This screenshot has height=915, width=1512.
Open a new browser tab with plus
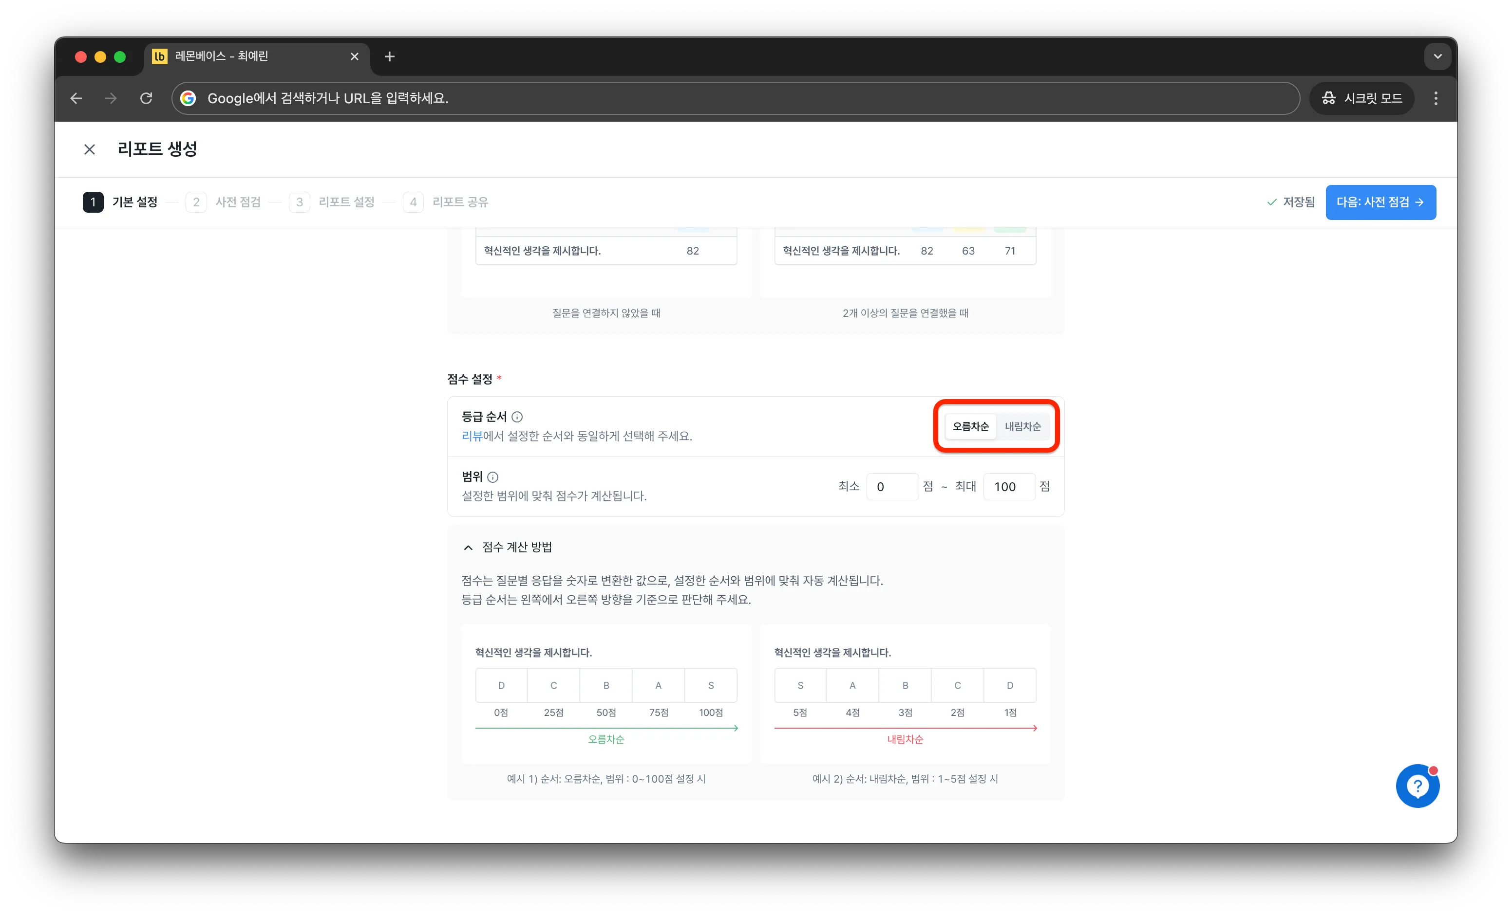click(x=389, y=56)
